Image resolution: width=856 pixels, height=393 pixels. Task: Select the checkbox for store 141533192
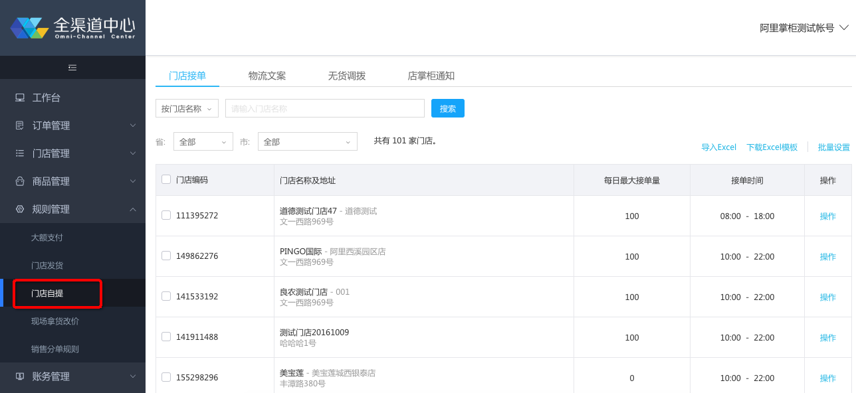[166, 296]
